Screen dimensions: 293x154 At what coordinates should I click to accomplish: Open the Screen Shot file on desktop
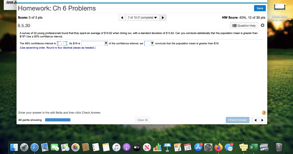click(x=280, y=12)
